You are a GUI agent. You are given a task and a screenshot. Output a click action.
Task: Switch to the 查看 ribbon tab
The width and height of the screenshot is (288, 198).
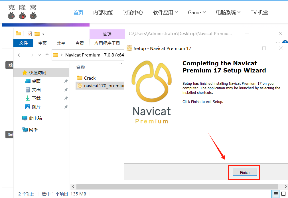80,43
